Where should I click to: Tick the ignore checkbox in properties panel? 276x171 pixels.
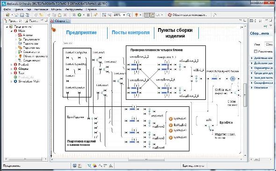[x=255, y=52]
